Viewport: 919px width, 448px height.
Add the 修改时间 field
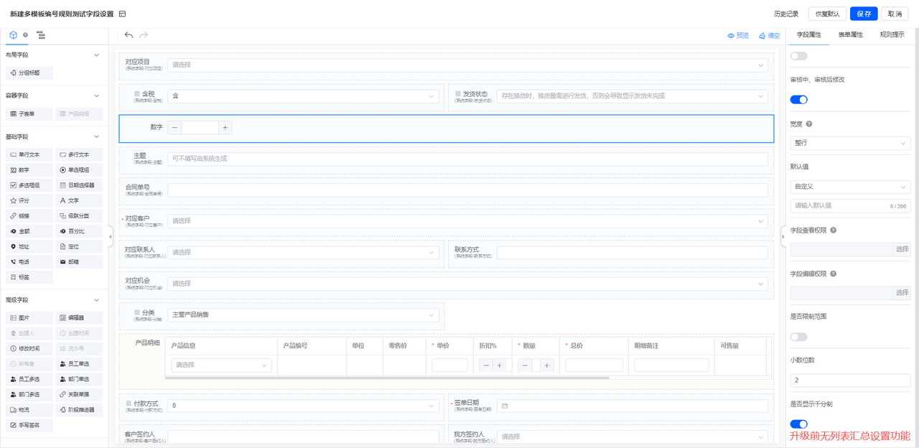pyautogui.click(x=29, y=348)
